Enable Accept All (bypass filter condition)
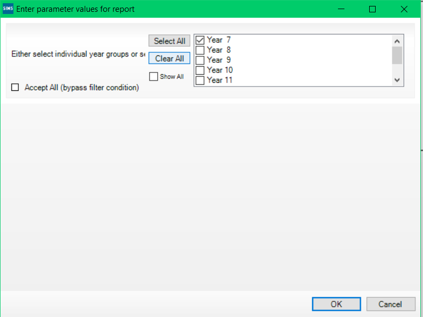The height and width of the screenshot is (317, 423). 15,88
